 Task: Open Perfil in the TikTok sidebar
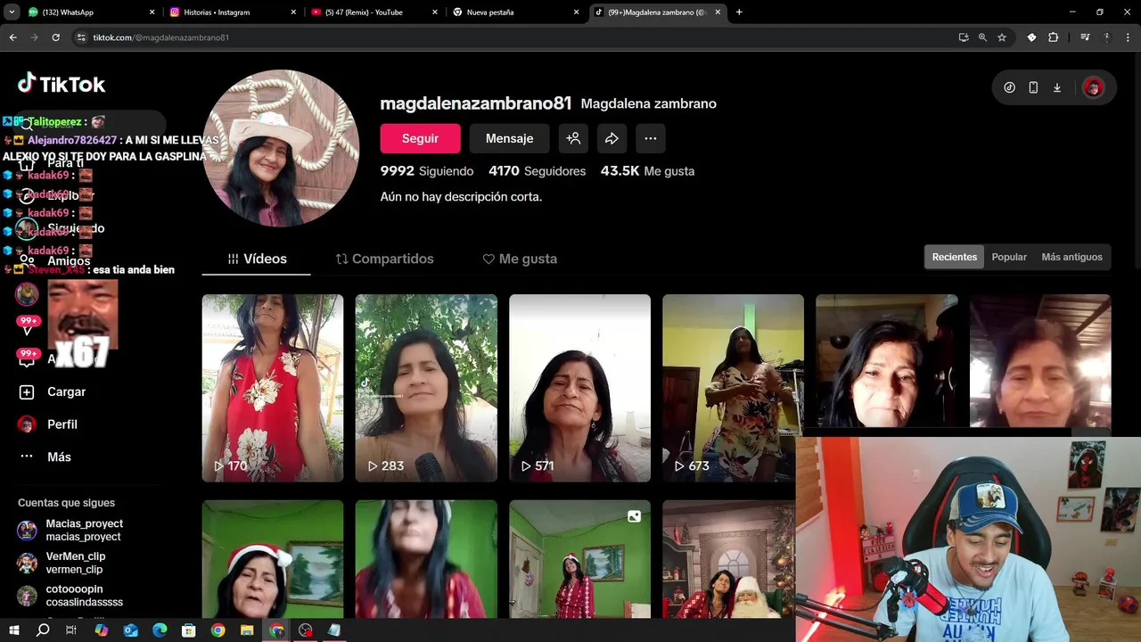point(49,424)
